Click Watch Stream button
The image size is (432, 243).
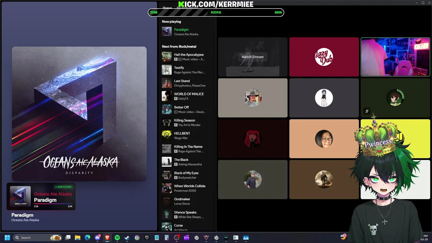(252, 57)
